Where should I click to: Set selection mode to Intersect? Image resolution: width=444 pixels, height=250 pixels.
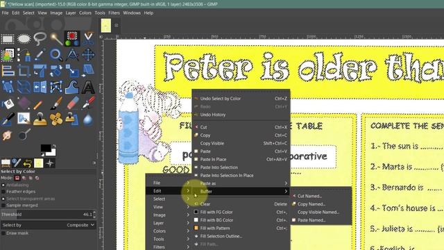click(37, 178)
